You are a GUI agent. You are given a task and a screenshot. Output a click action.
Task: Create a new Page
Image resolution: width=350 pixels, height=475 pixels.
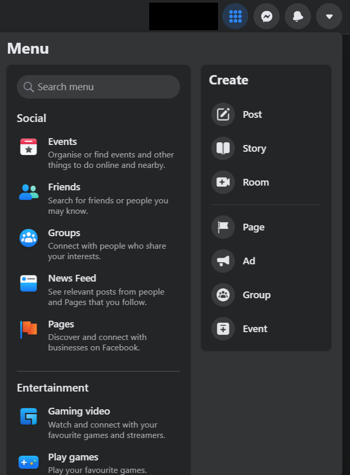tap(254, 227)
